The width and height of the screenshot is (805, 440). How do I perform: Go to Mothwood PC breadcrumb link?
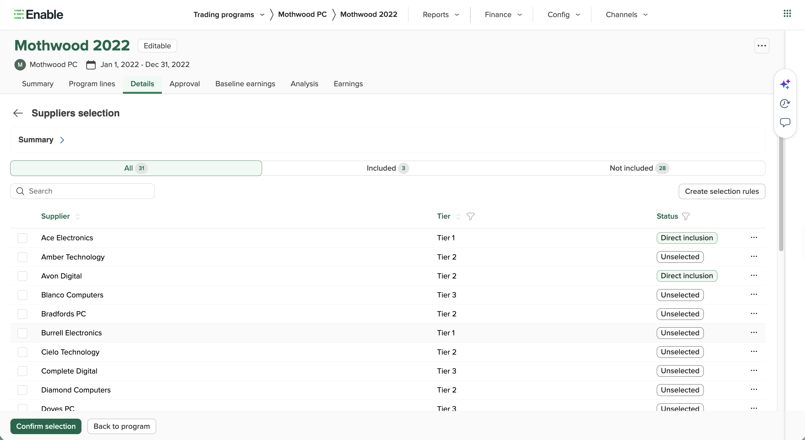(x=302, y=14)
